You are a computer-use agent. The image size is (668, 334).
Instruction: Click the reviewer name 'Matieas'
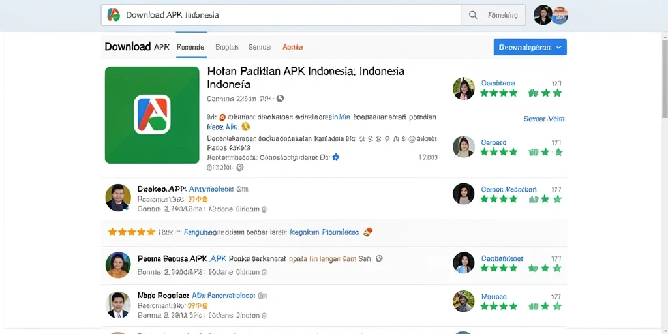494,296
